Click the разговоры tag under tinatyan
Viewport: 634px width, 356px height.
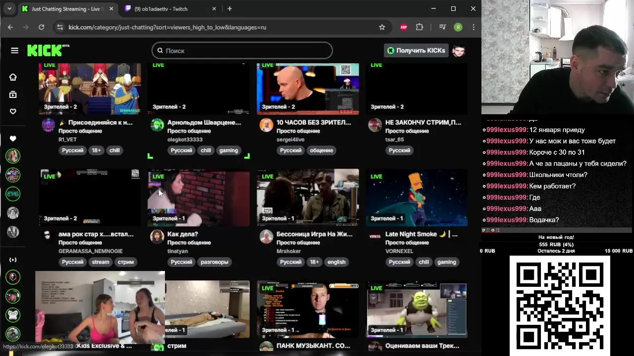pyautogui.click(x=214, y=262)
